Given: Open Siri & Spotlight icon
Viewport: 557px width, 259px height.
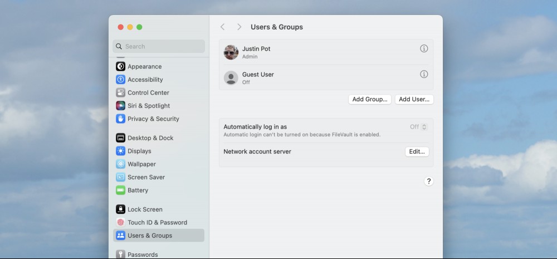Looking at the screenshot, I should click(120, 105).
